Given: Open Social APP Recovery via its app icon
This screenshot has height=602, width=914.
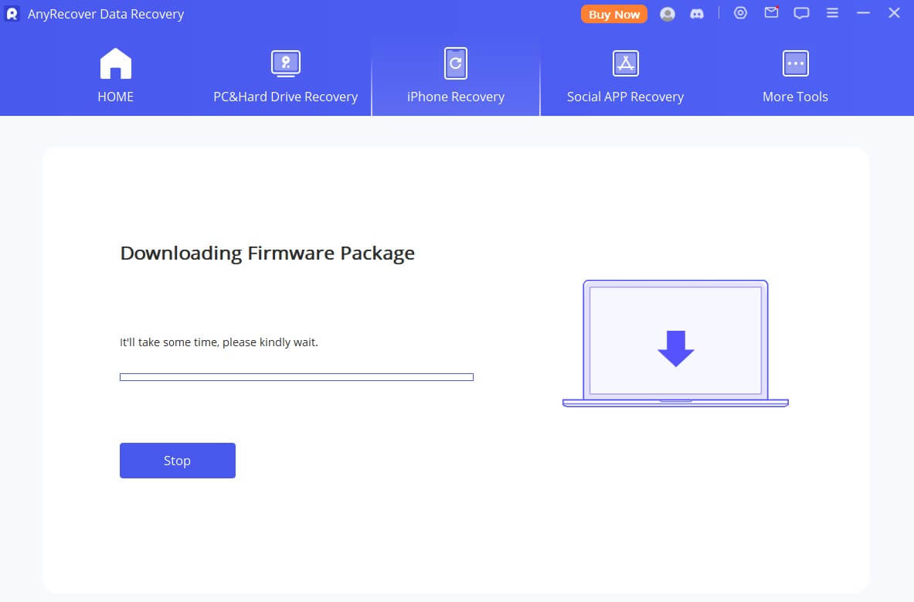Looking at the screenshot, I should (x=625, y=63).
